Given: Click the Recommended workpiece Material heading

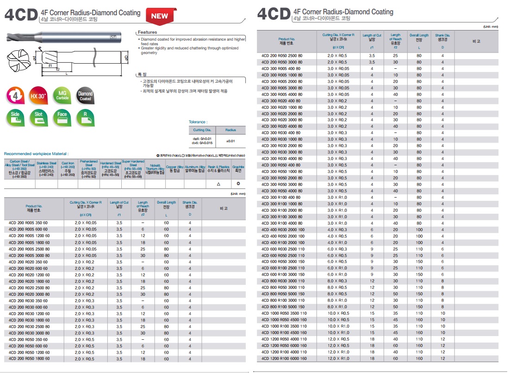Looking at the screenshot, I should 36,154.
